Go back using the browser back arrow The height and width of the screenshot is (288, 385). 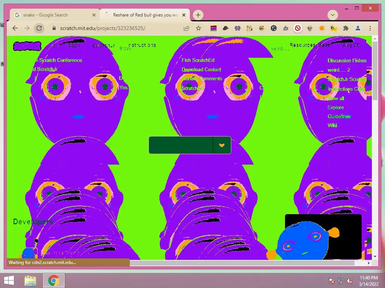click(15, 28)
